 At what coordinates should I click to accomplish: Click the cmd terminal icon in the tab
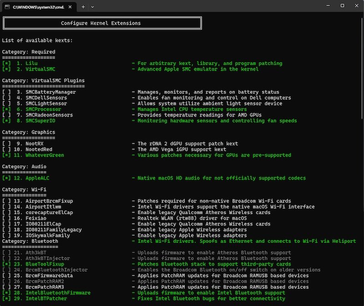point(7,7)
